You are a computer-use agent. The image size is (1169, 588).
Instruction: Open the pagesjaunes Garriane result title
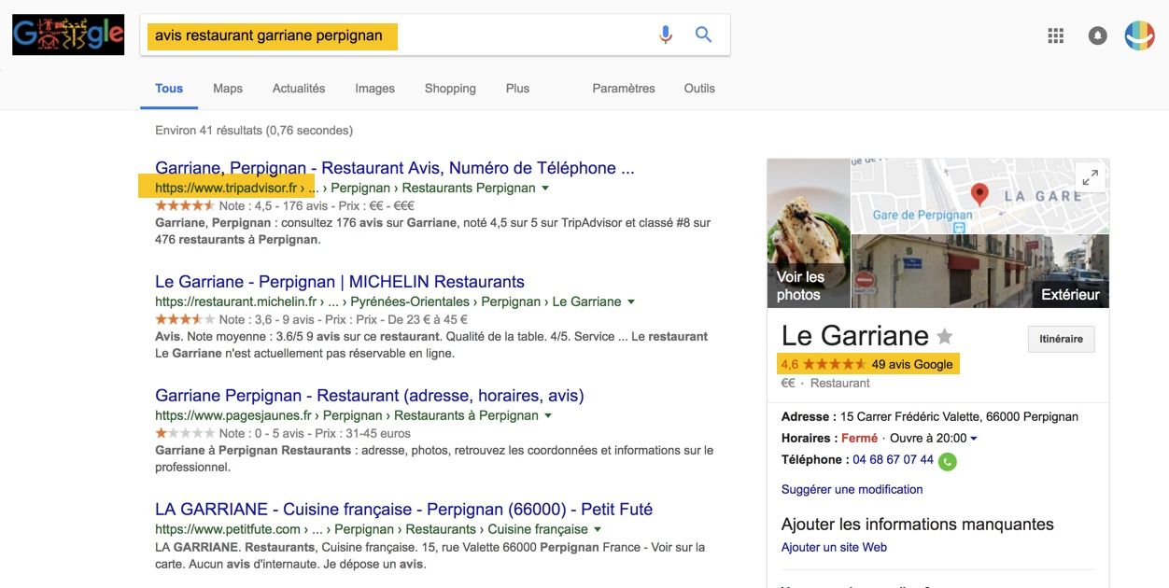(370, 396)
